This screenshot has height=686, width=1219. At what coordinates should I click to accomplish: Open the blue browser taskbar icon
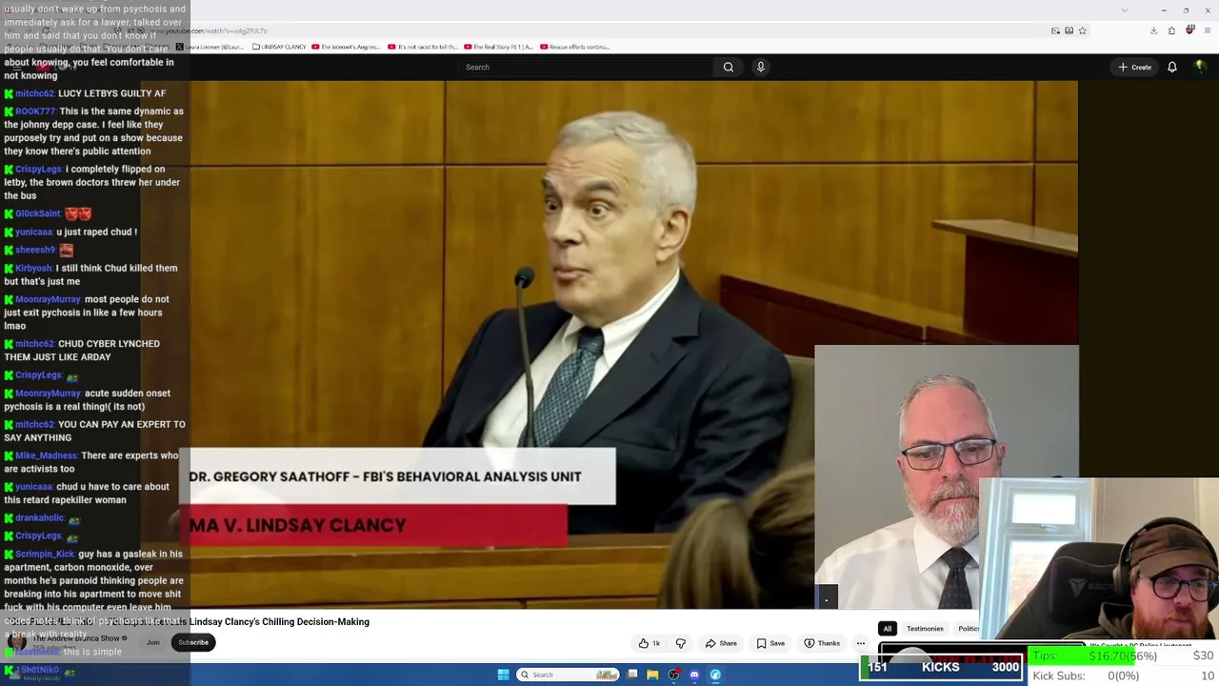[x=715, y=675]
